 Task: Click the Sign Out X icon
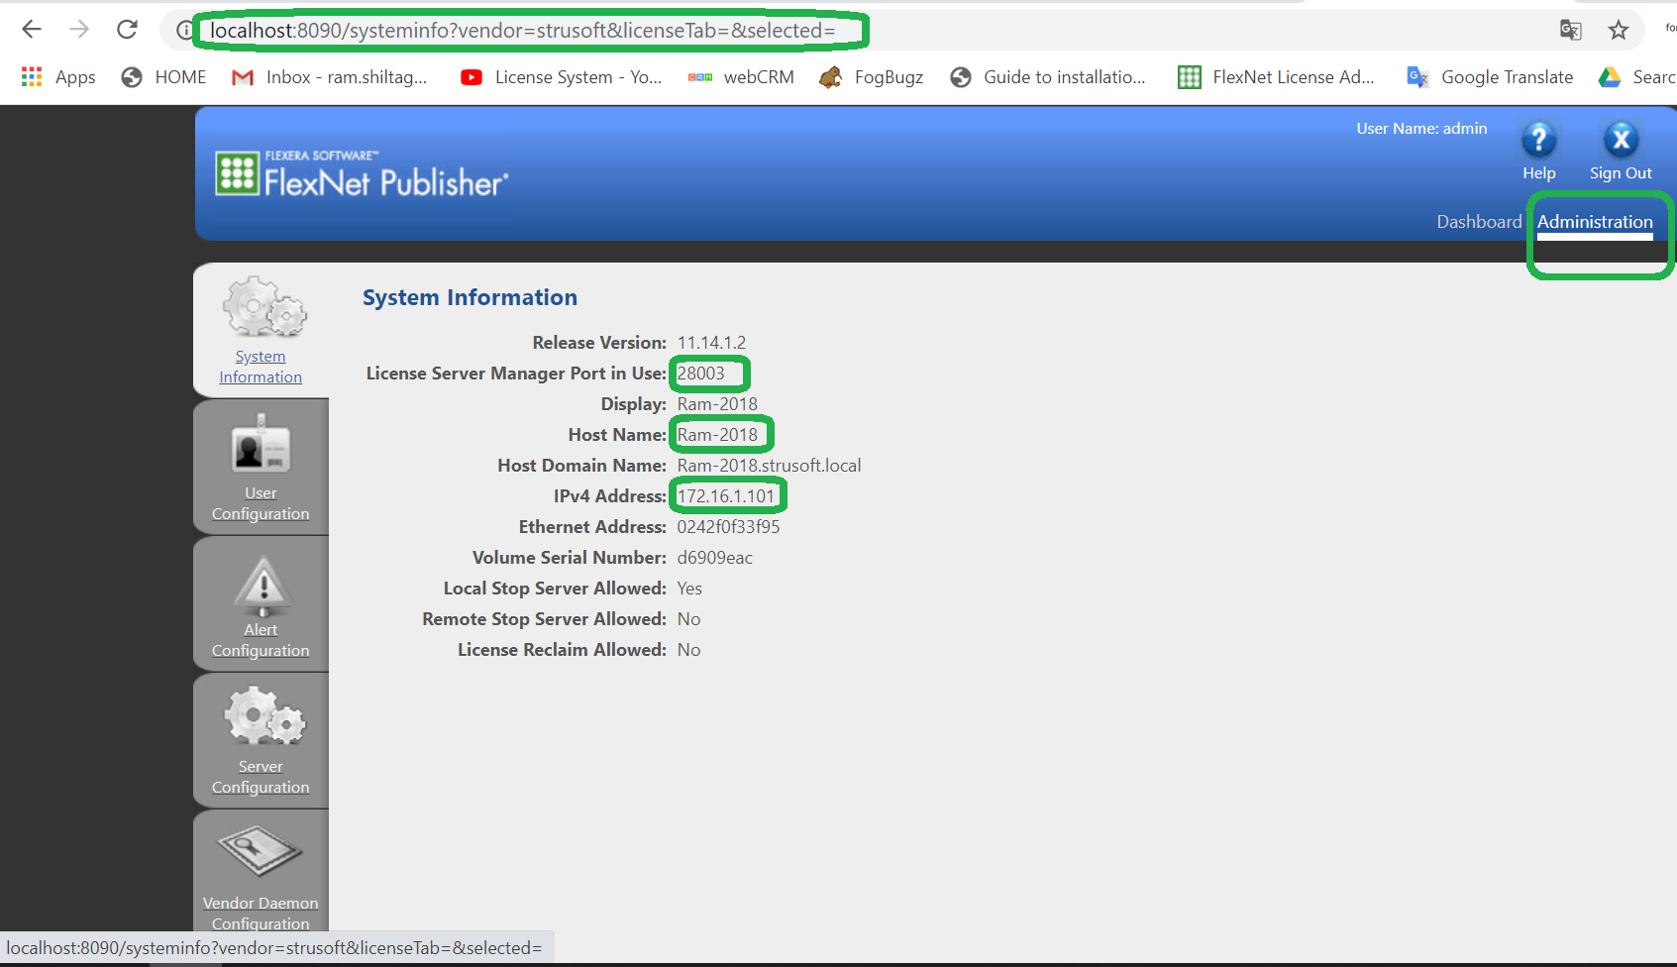point(1621,140)
